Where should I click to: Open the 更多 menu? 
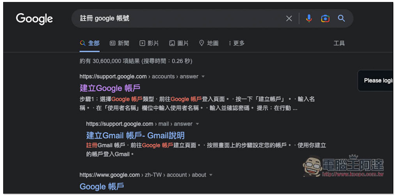[236, 43]
